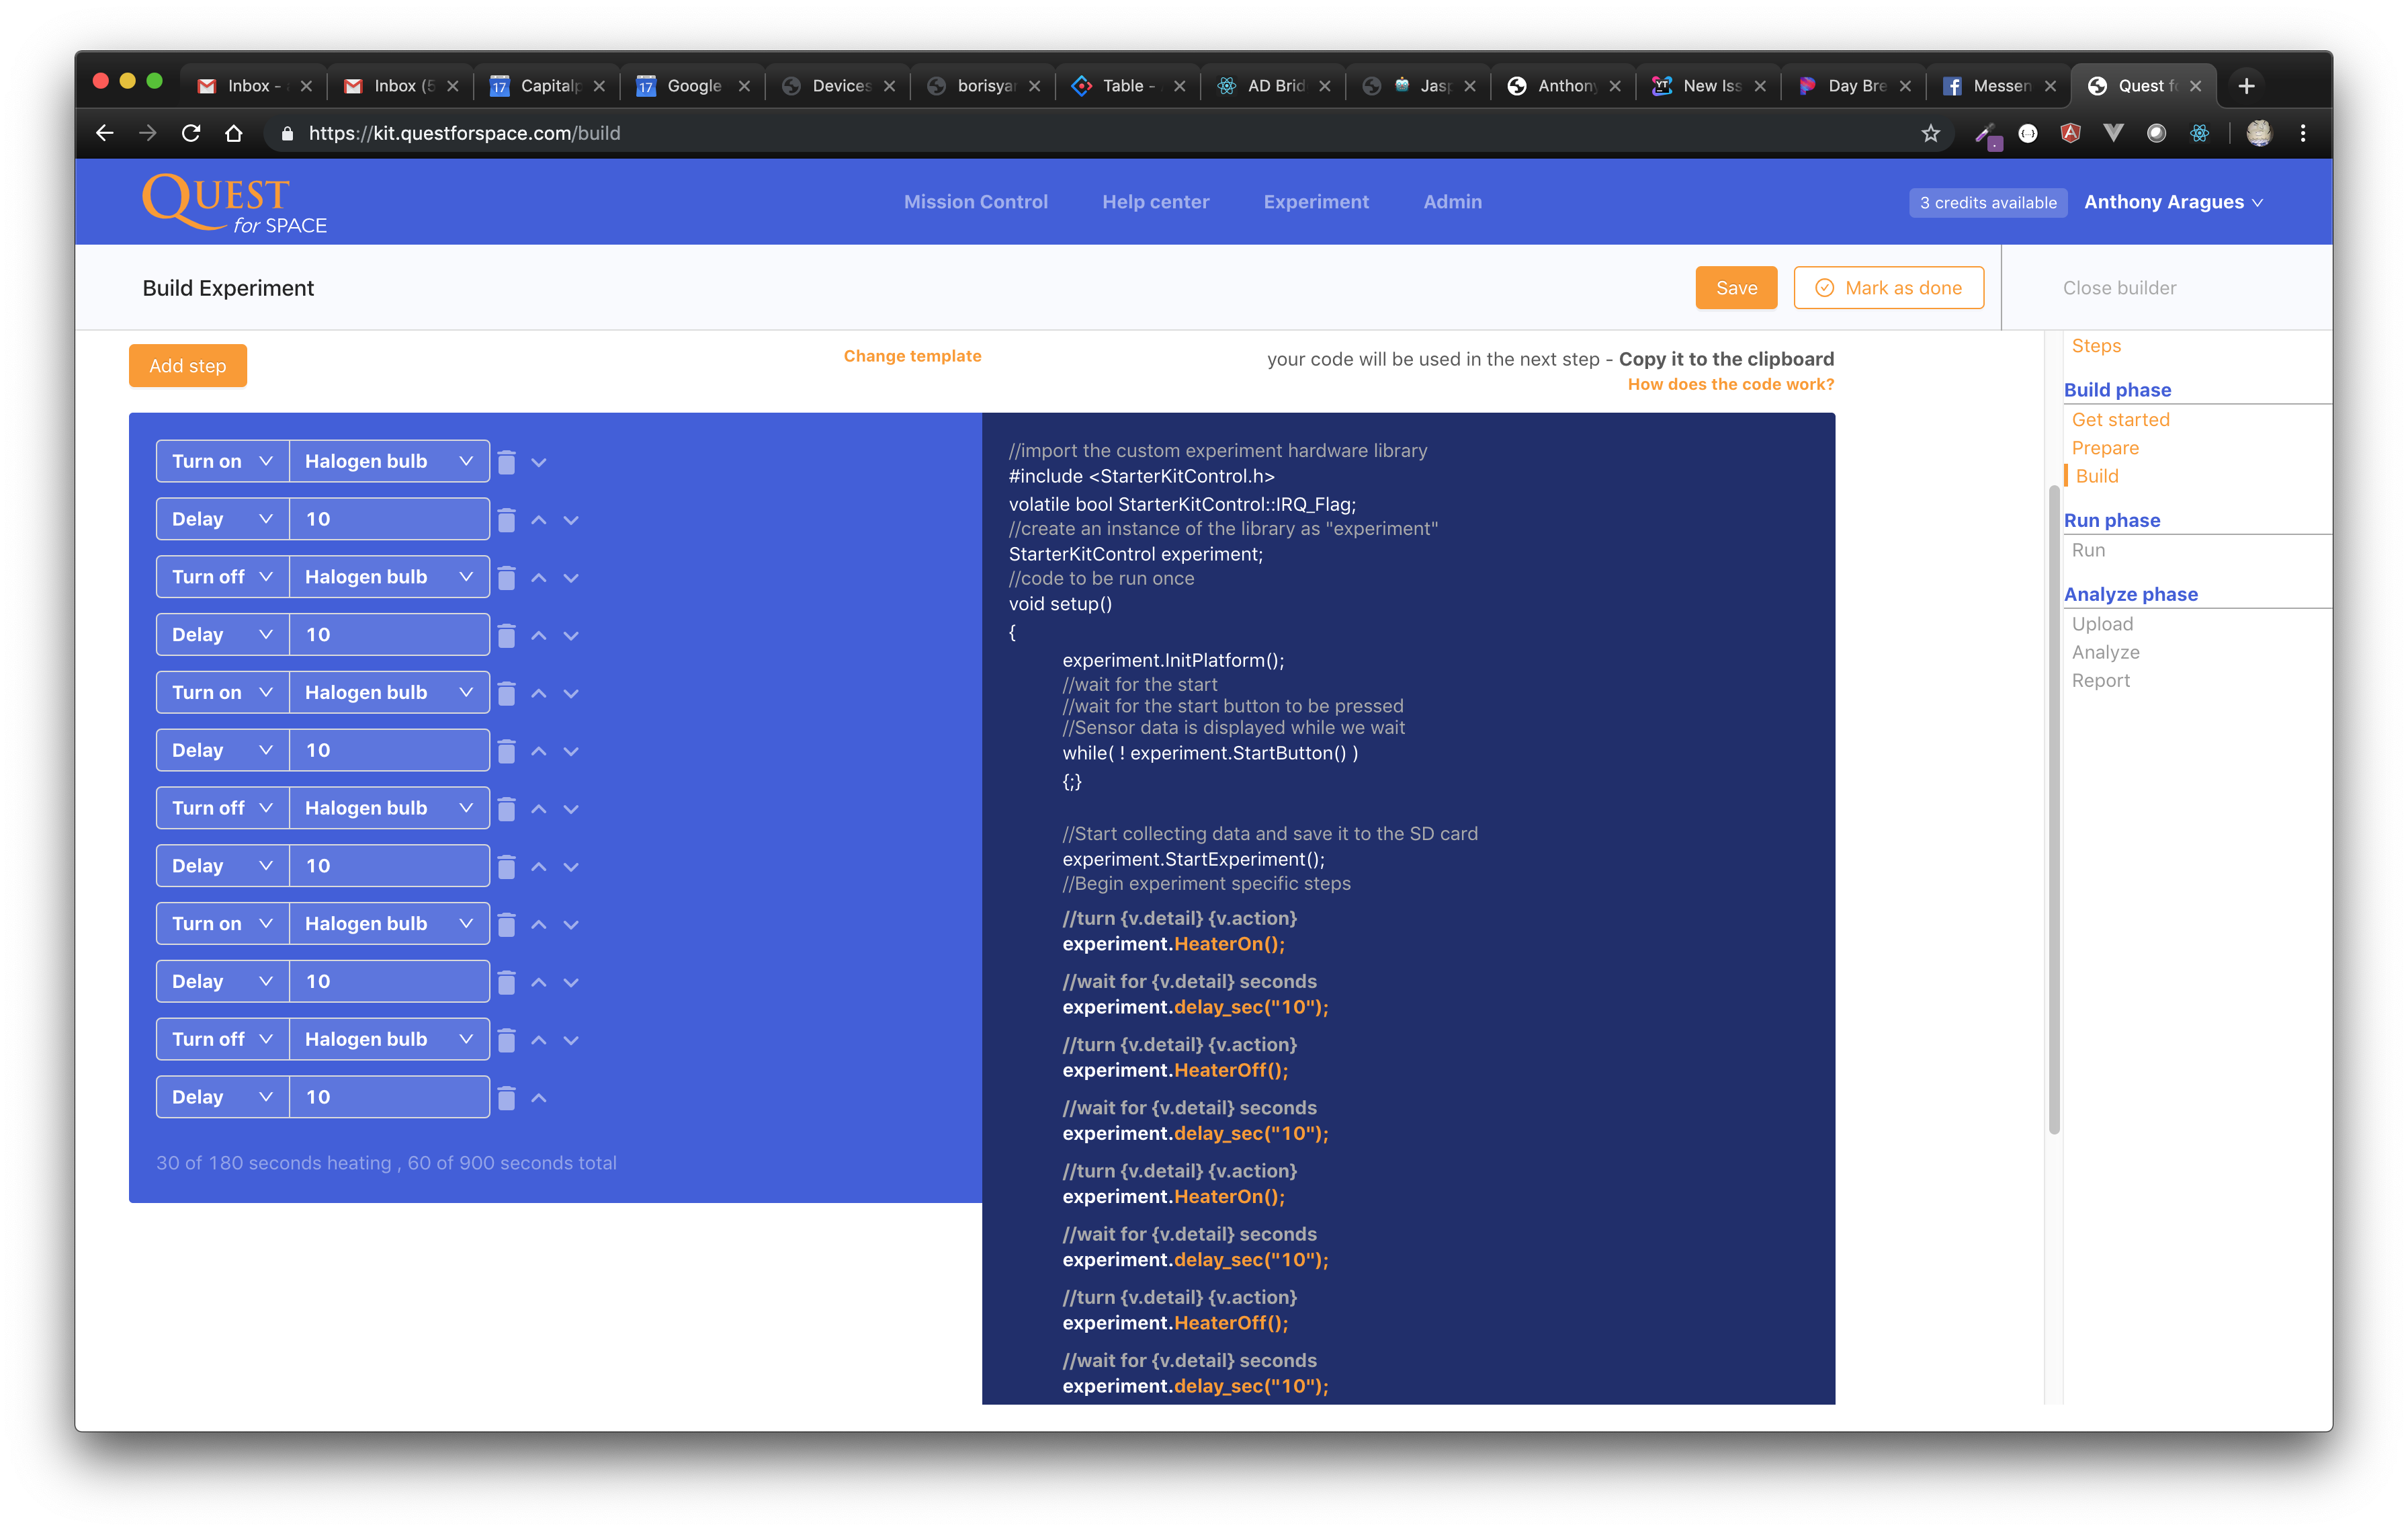This screenshot has height=1531, width=2408.
Task: Click the orange Save button
Action: point(1735,288)
